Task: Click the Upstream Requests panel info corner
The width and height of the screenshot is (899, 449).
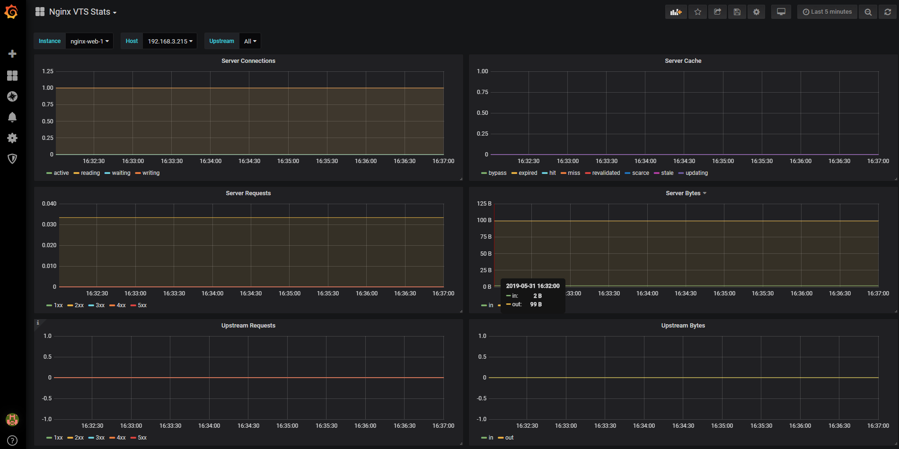Action: coord(38,323)
